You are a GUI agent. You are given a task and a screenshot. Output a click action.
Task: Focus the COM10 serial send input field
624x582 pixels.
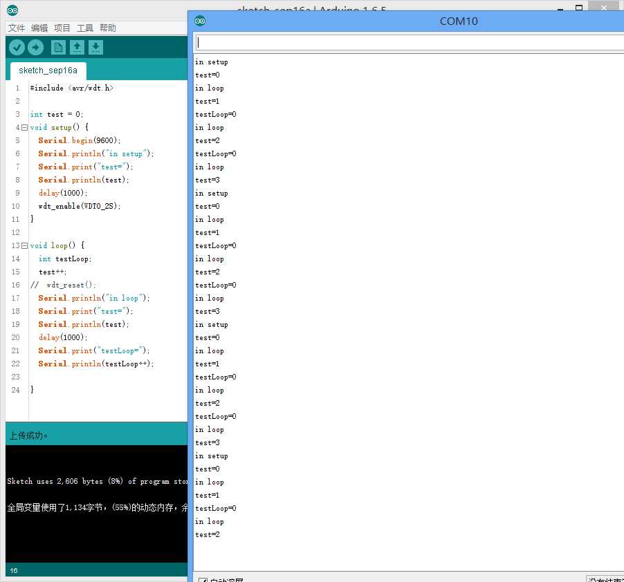409,43
